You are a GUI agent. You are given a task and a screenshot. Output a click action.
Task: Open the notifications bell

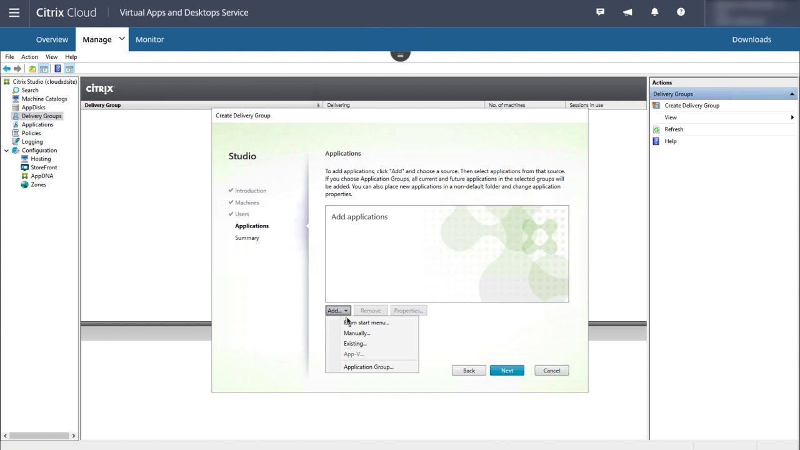pos(654,12)
